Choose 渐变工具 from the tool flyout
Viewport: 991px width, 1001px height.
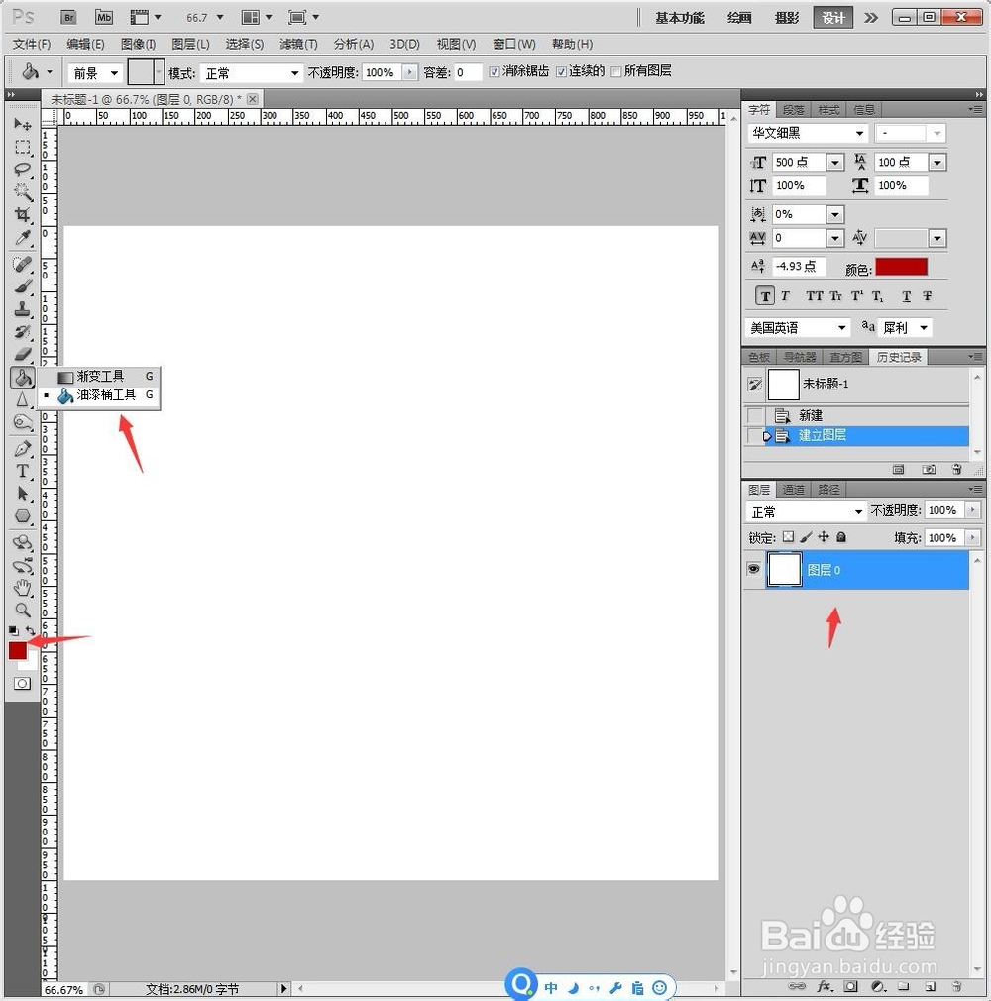point(99,376)
